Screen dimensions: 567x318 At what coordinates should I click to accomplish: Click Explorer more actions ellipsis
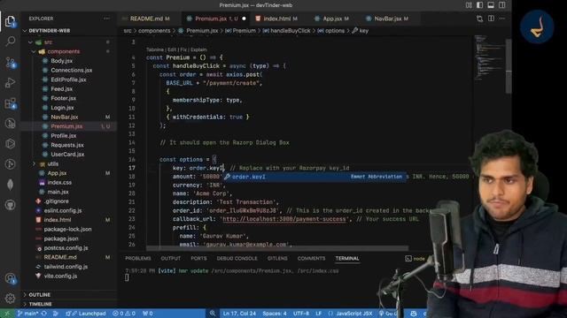(106, 19)
